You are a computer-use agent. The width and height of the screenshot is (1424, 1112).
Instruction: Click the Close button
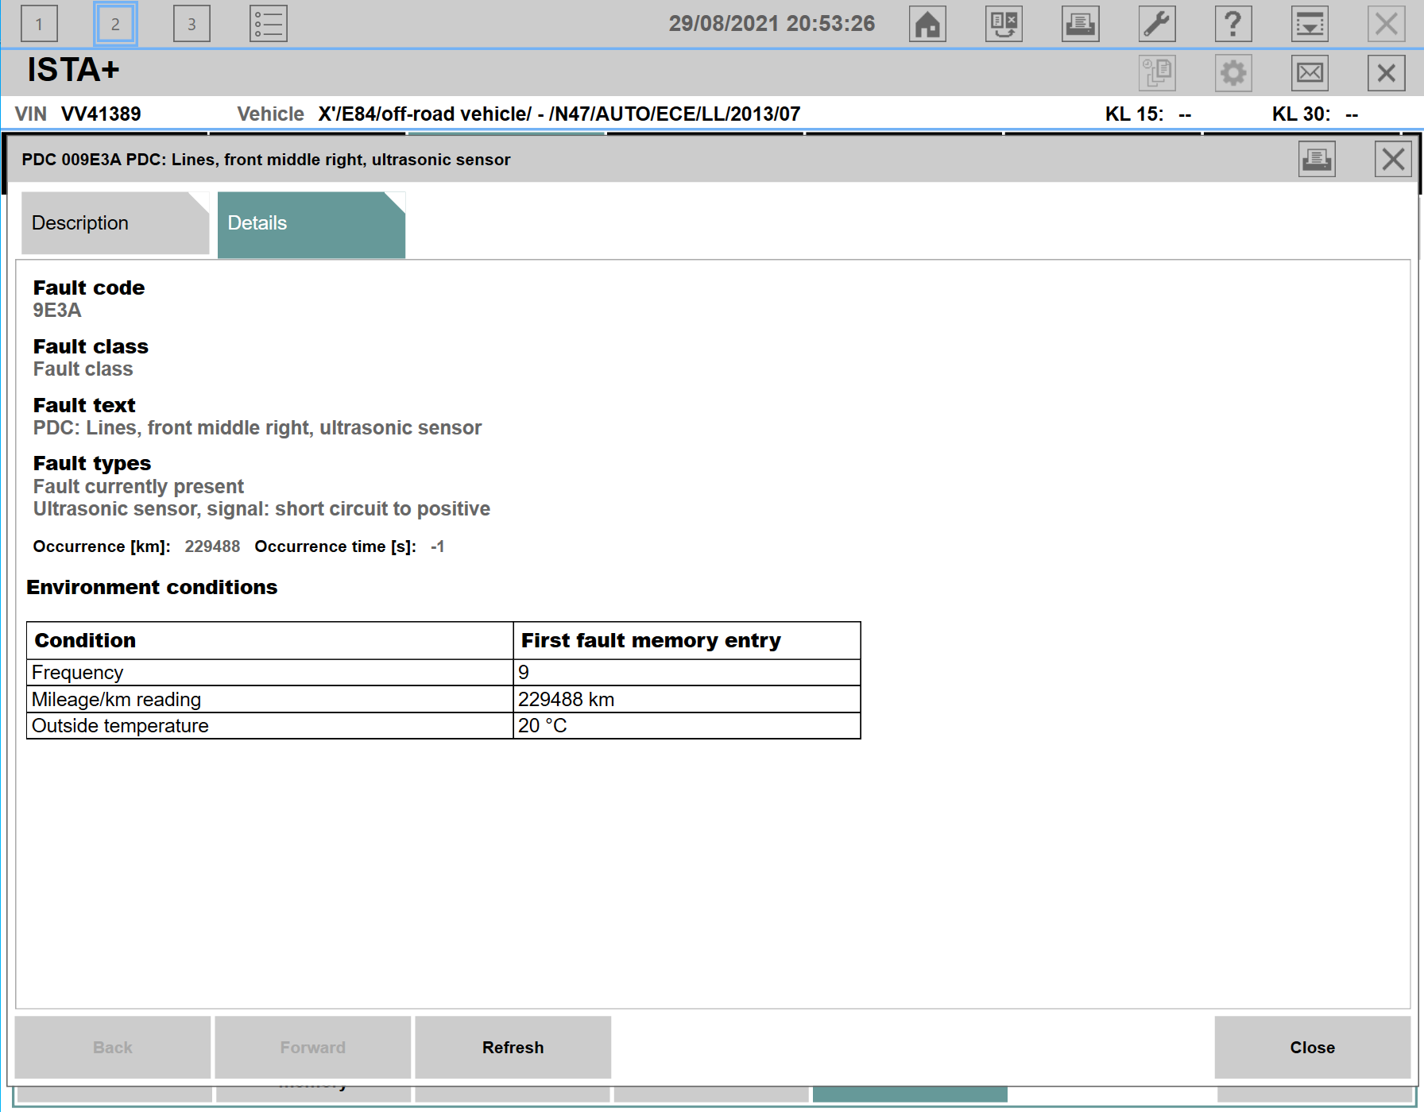pyautogui.click(x=1313, y=1047)
